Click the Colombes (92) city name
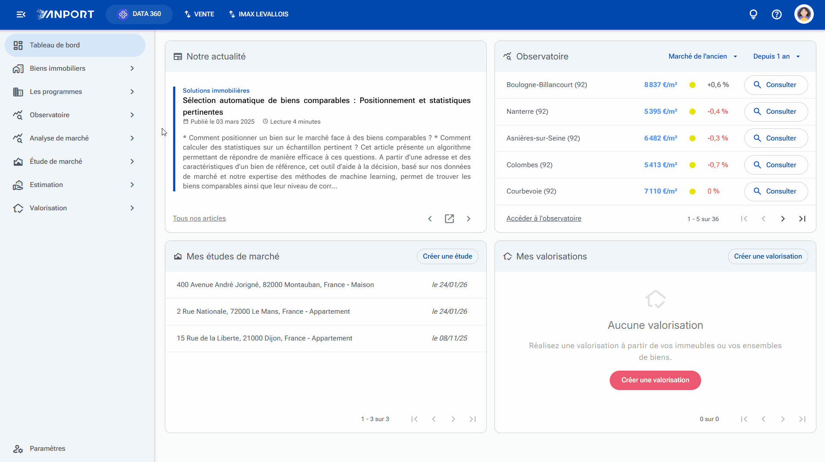This screenshot has width=825, height=462. pos(529,165)
